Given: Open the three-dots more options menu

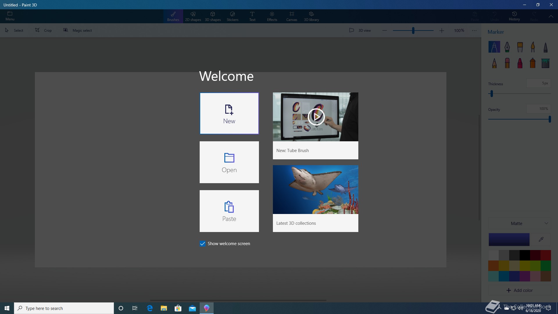Looking at the screenshot, I should click(474, 30).
